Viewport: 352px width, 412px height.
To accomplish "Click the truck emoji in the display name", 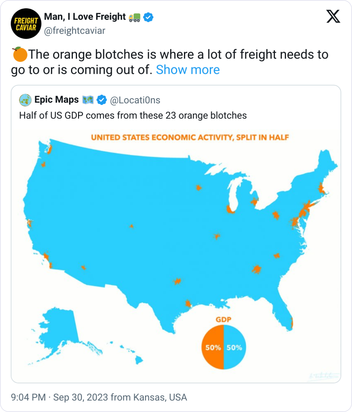I will click(x=134, y=17).
